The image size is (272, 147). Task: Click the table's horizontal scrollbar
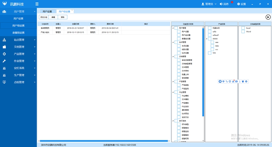tap(104, 141)
